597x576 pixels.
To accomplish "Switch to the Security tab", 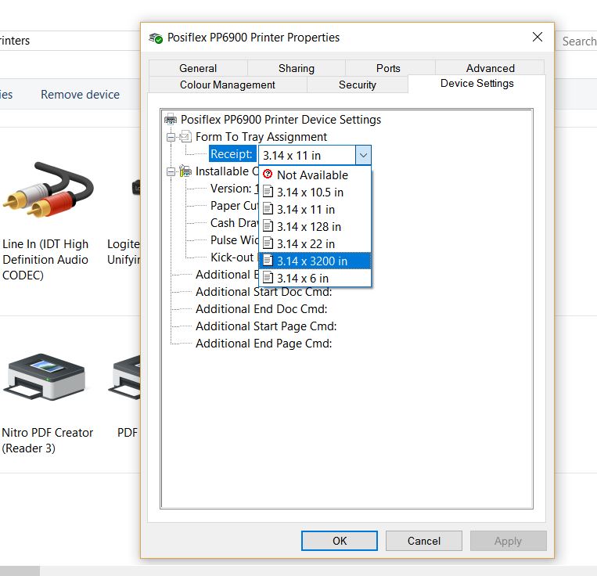I will point(358,85).
